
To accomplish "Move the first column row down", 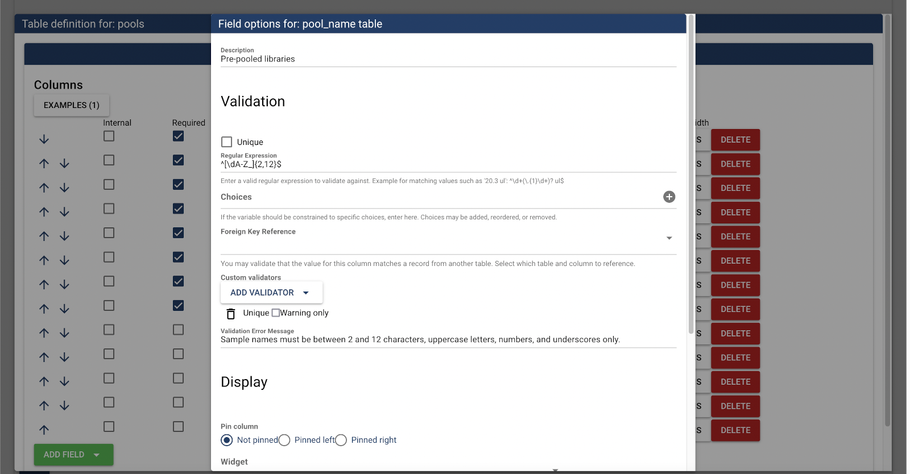I will coord(44,139).
